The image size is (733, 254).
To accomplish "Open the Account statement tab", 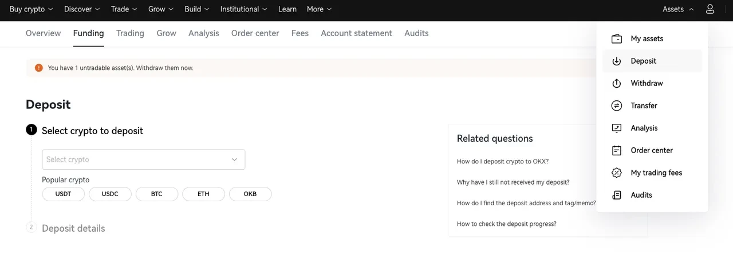I will coord(357,33).
